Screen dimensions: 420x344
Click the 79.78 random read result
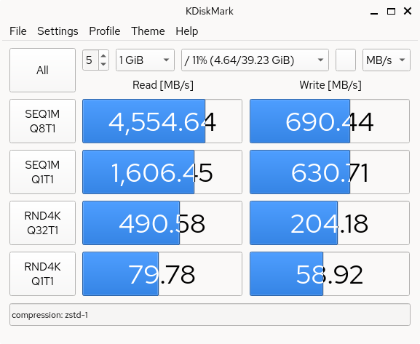[x=162, y=273]
